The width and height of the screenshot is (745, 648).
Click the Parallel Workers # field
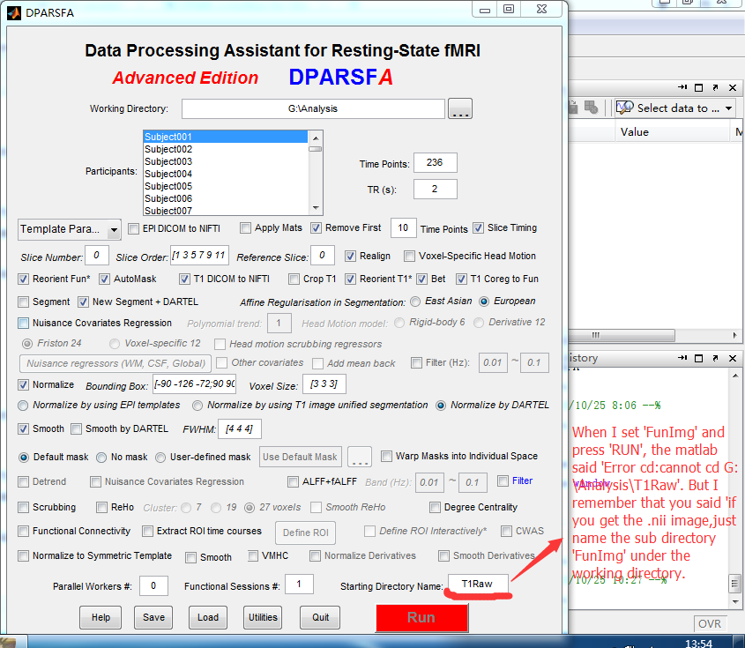coord(153,585)
